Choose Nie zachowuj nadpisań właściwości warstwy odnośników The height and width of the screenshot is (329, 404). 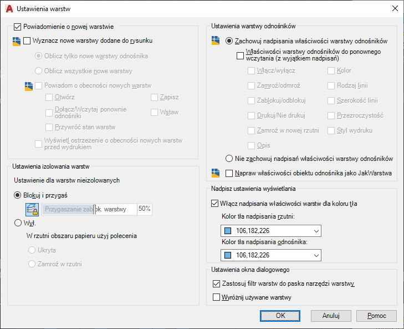(229, 158)
